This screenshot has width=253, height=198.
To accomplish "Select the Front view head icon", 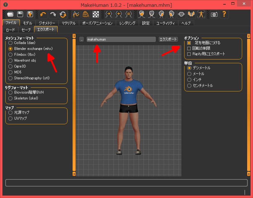I will point(142,14).
